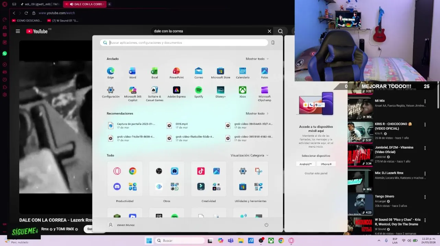Expand Mostrar todo for pinned apps
Screen dimensions: 440x246
[257, 59]
